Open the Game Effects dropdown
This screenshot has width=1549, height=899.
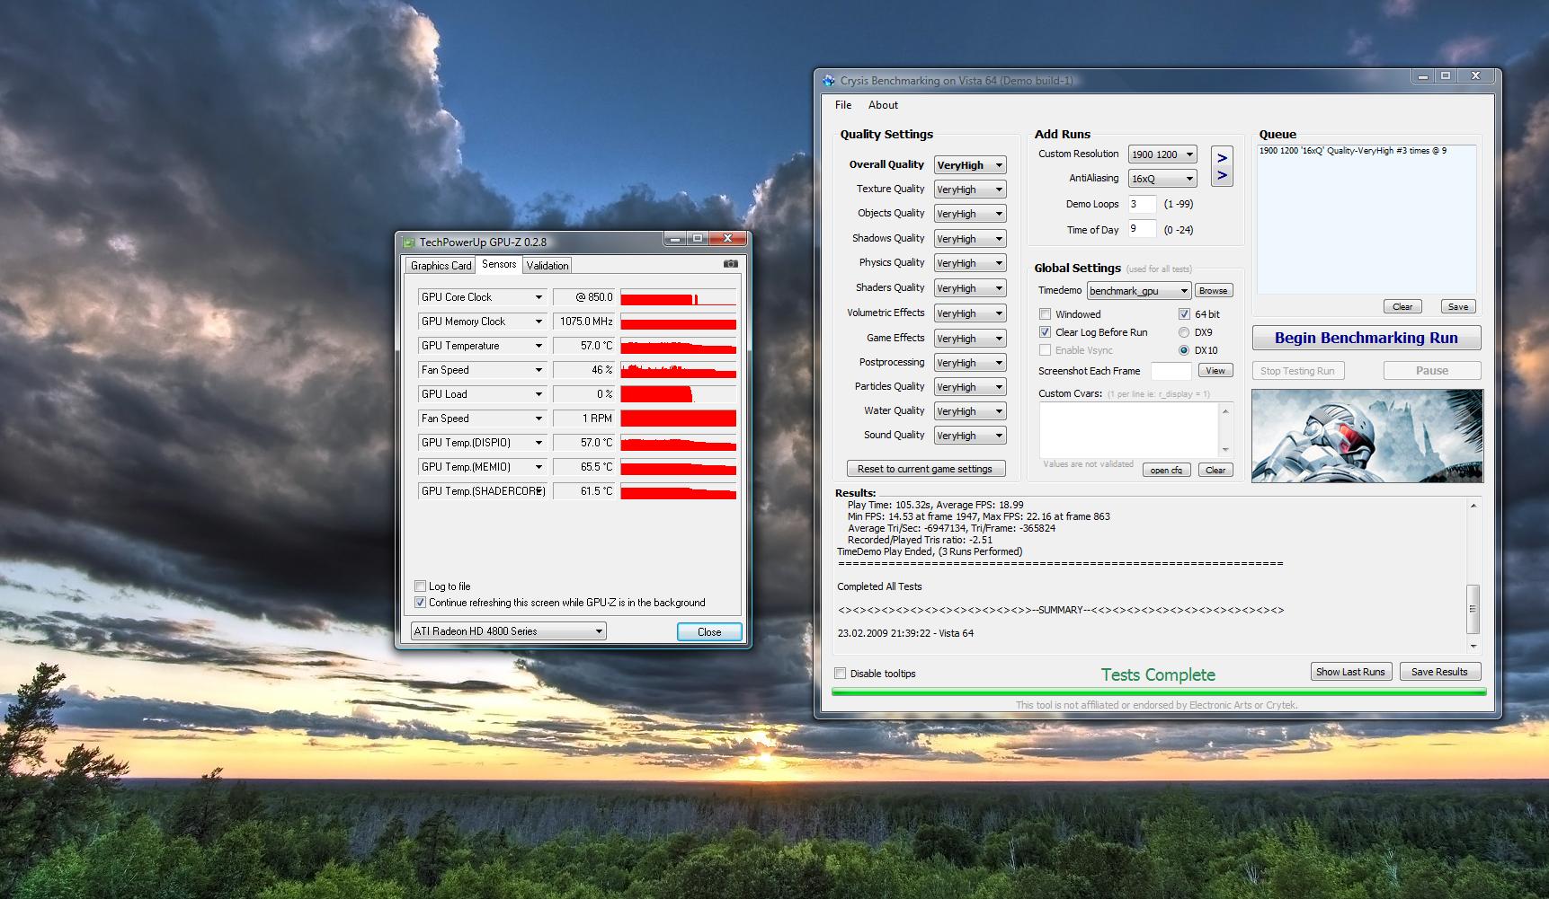(x=970, y=339)
